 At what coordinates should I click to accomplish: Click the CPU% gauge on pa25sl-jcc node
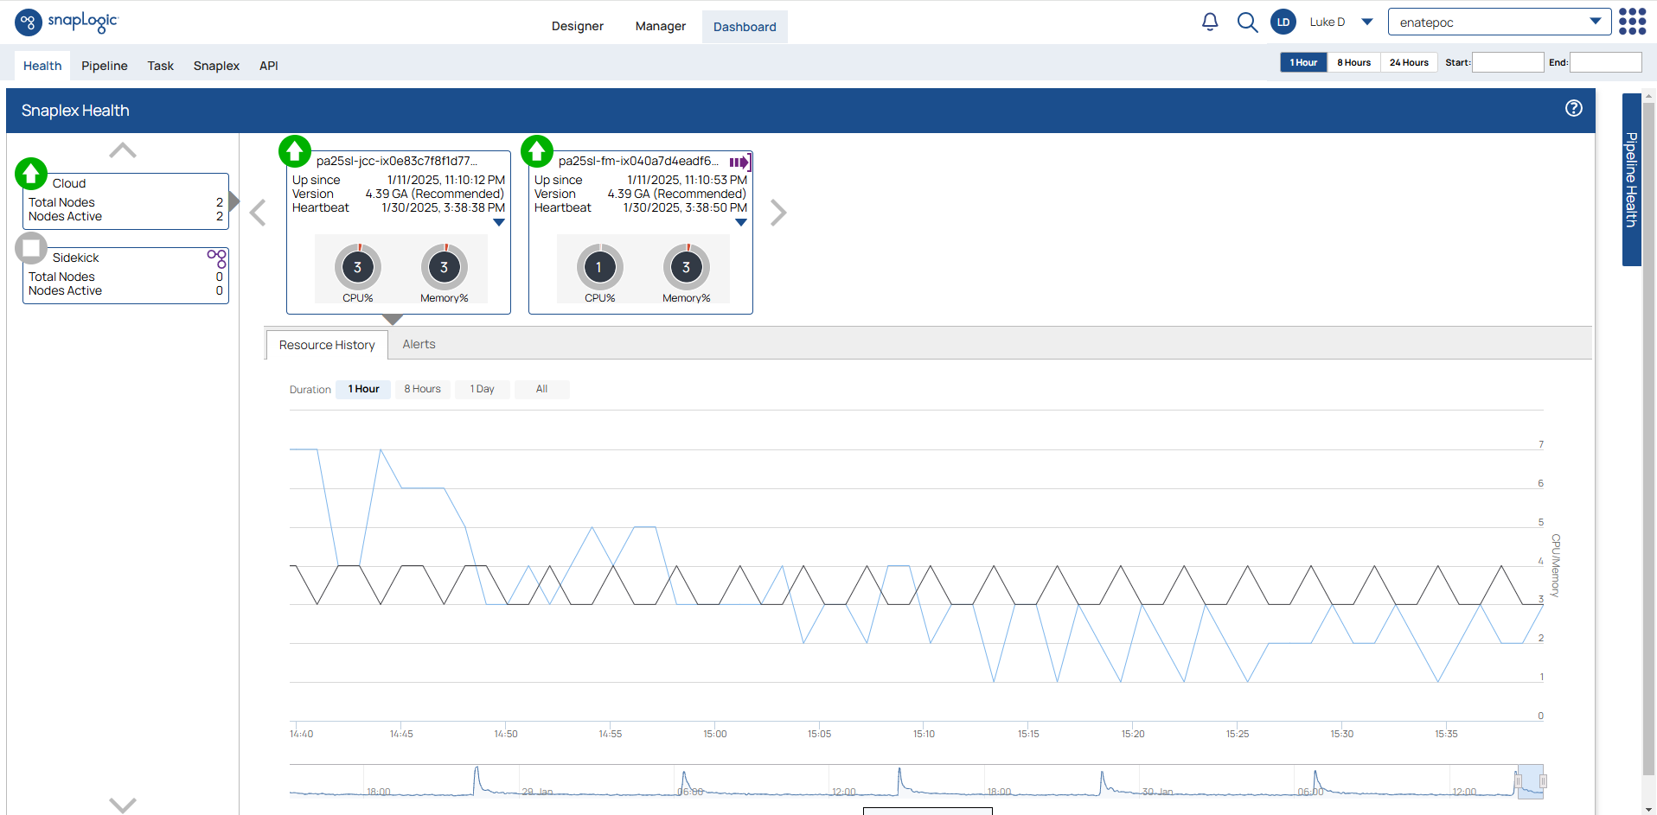[x=357, y=268]
